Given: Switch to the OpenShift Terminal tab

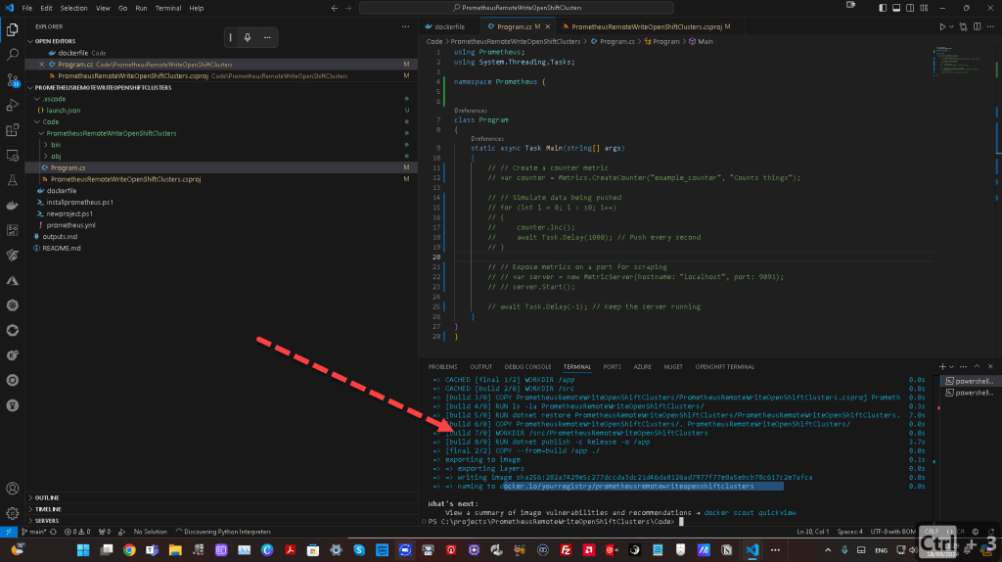Looking at the screenshot, I should (725, 367).
